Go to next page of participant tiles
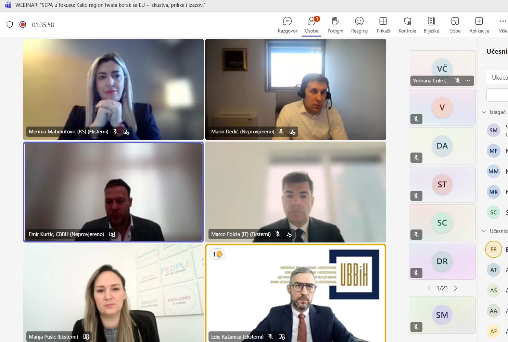 coord(455,288)
